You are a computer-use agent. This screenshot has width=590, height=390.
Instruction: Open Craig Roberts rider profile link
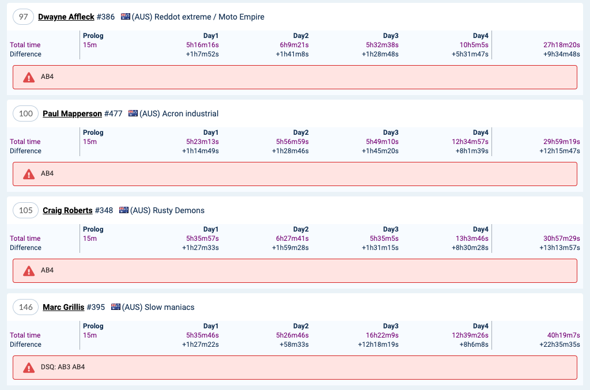click(x=67, y=211)
